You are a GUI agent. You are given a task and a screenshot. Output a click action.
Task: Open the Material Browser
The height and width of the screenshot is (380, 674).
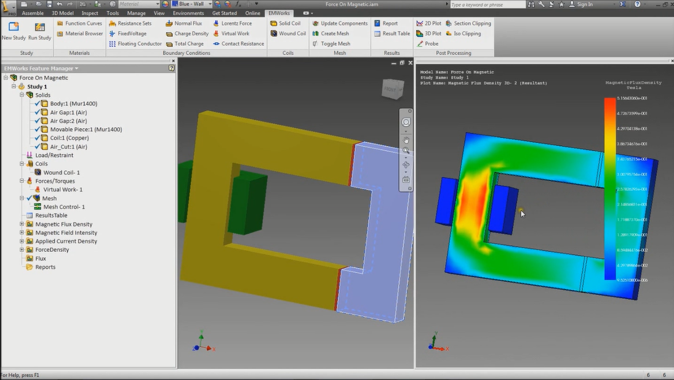click(80, 33)
